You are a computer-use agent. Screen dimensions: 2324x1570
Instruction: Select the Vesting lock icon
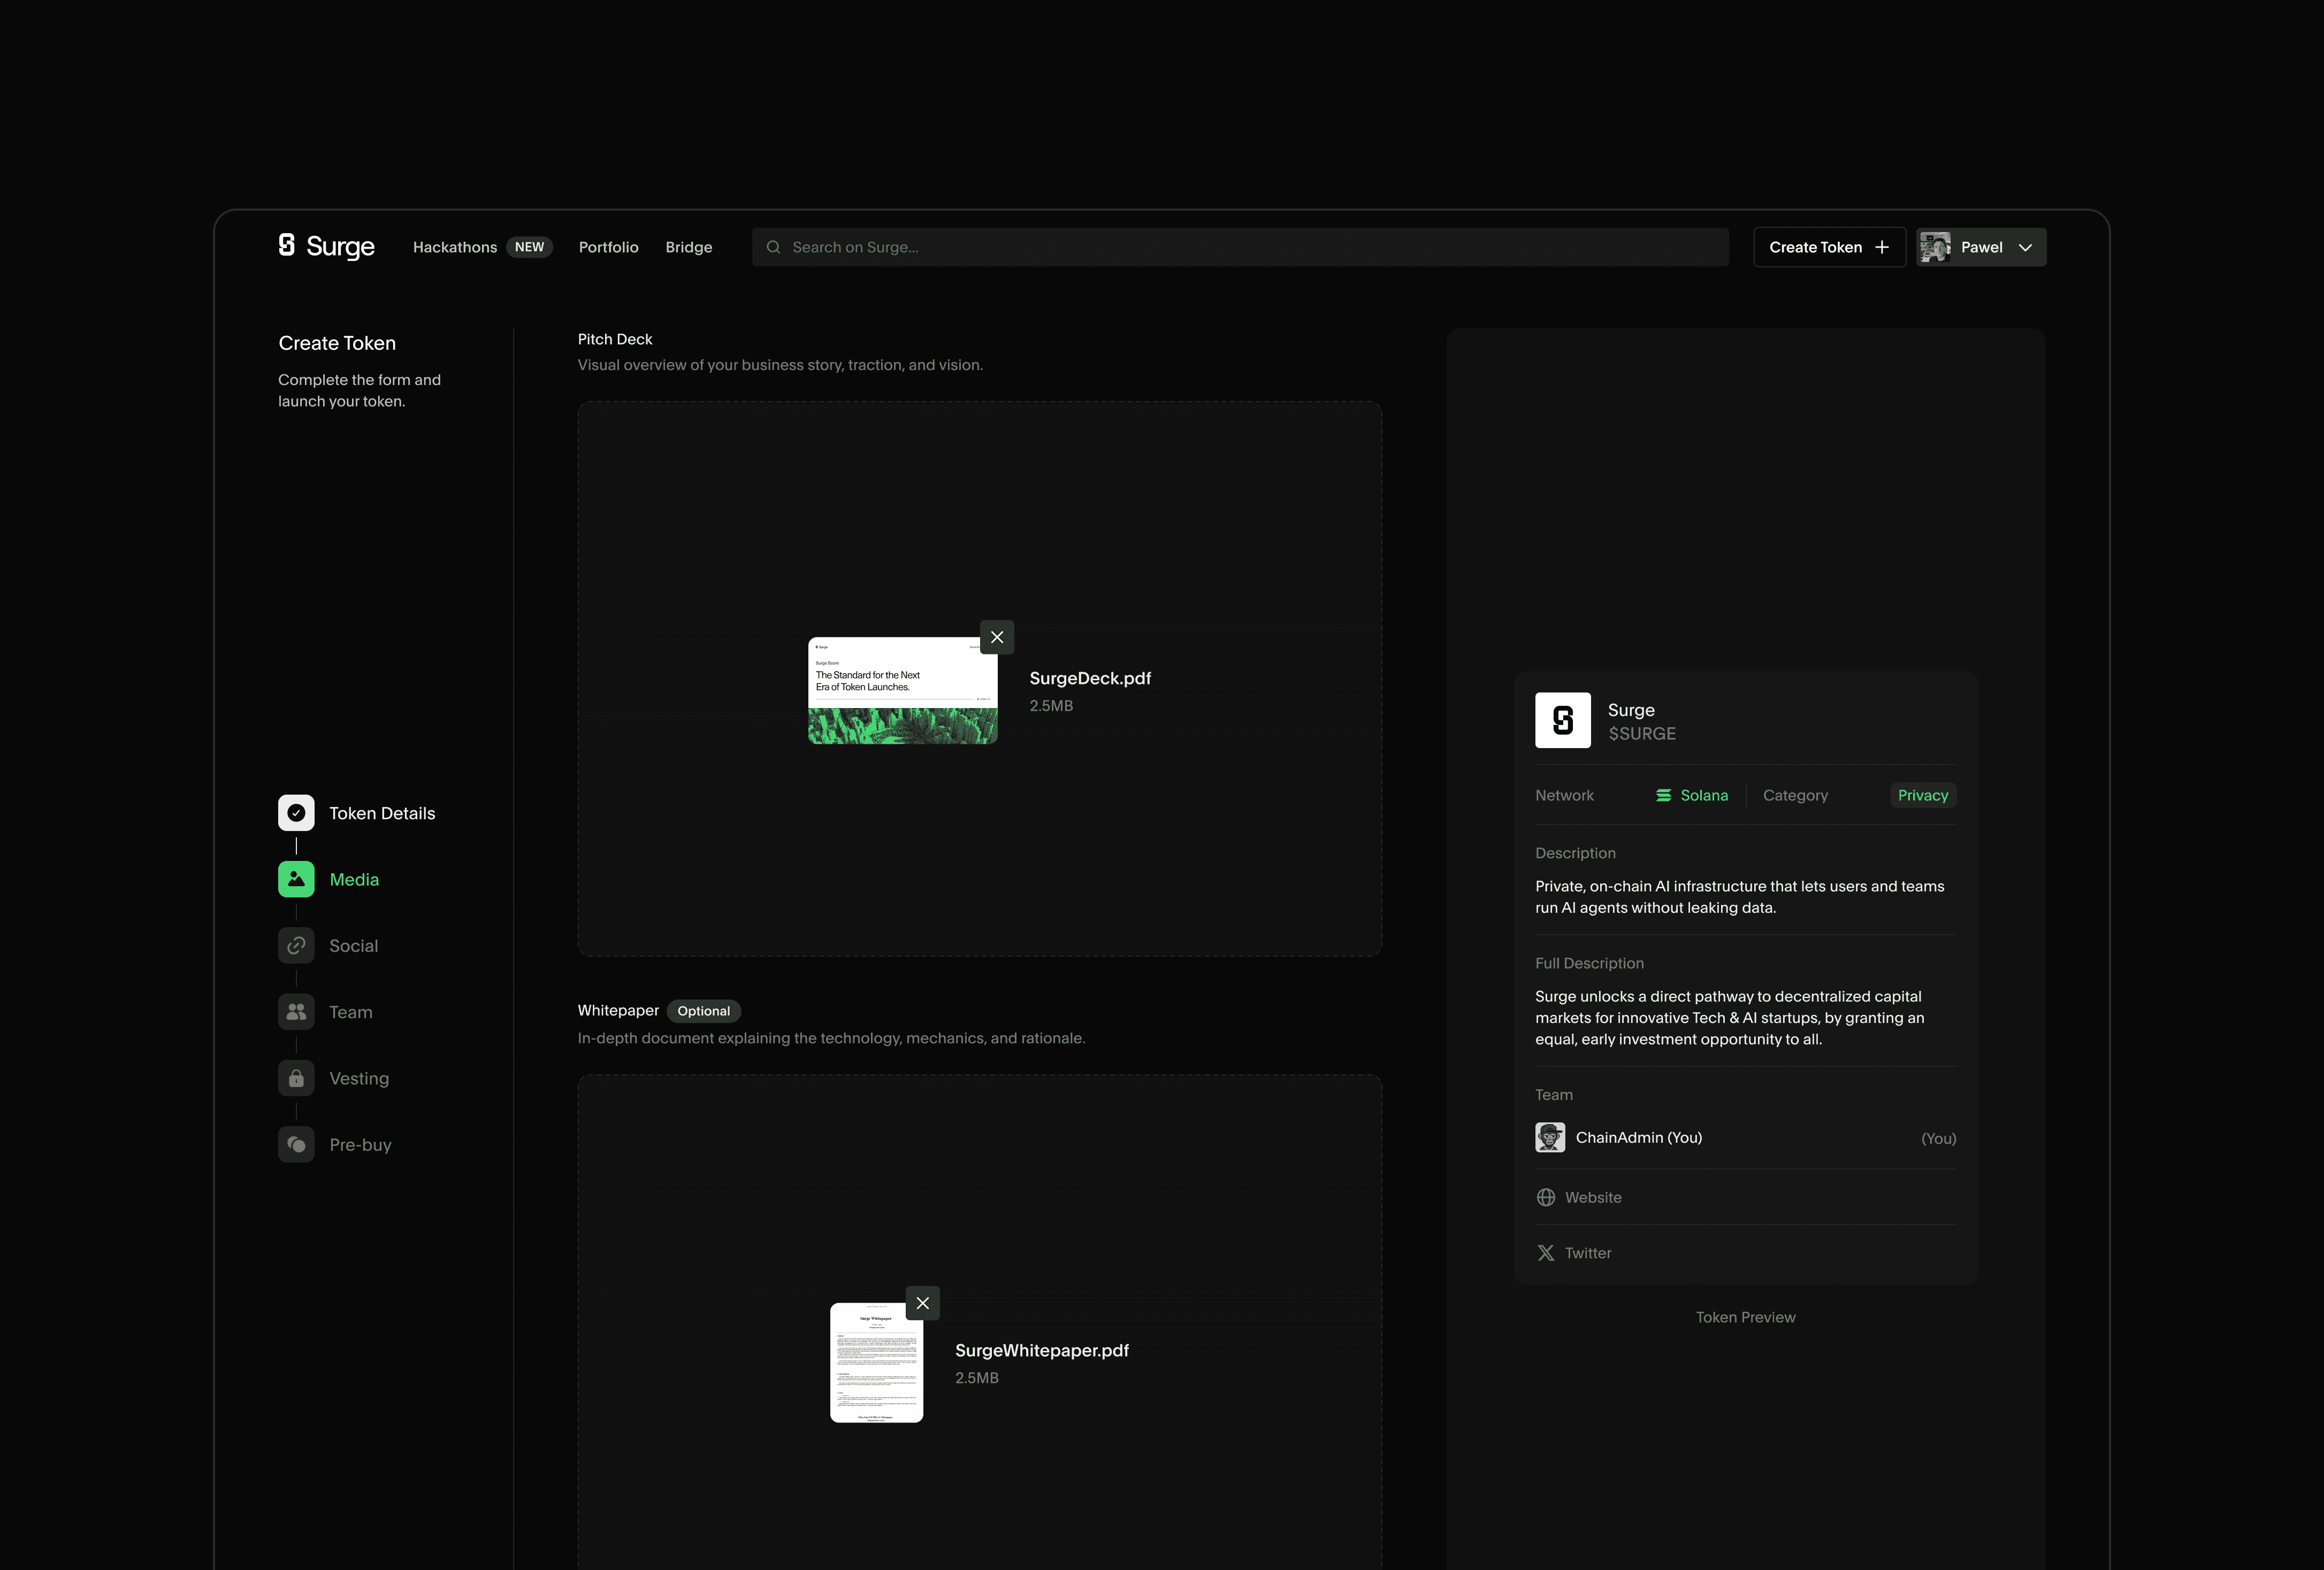pyautogui.click(x=296, y=1079)
